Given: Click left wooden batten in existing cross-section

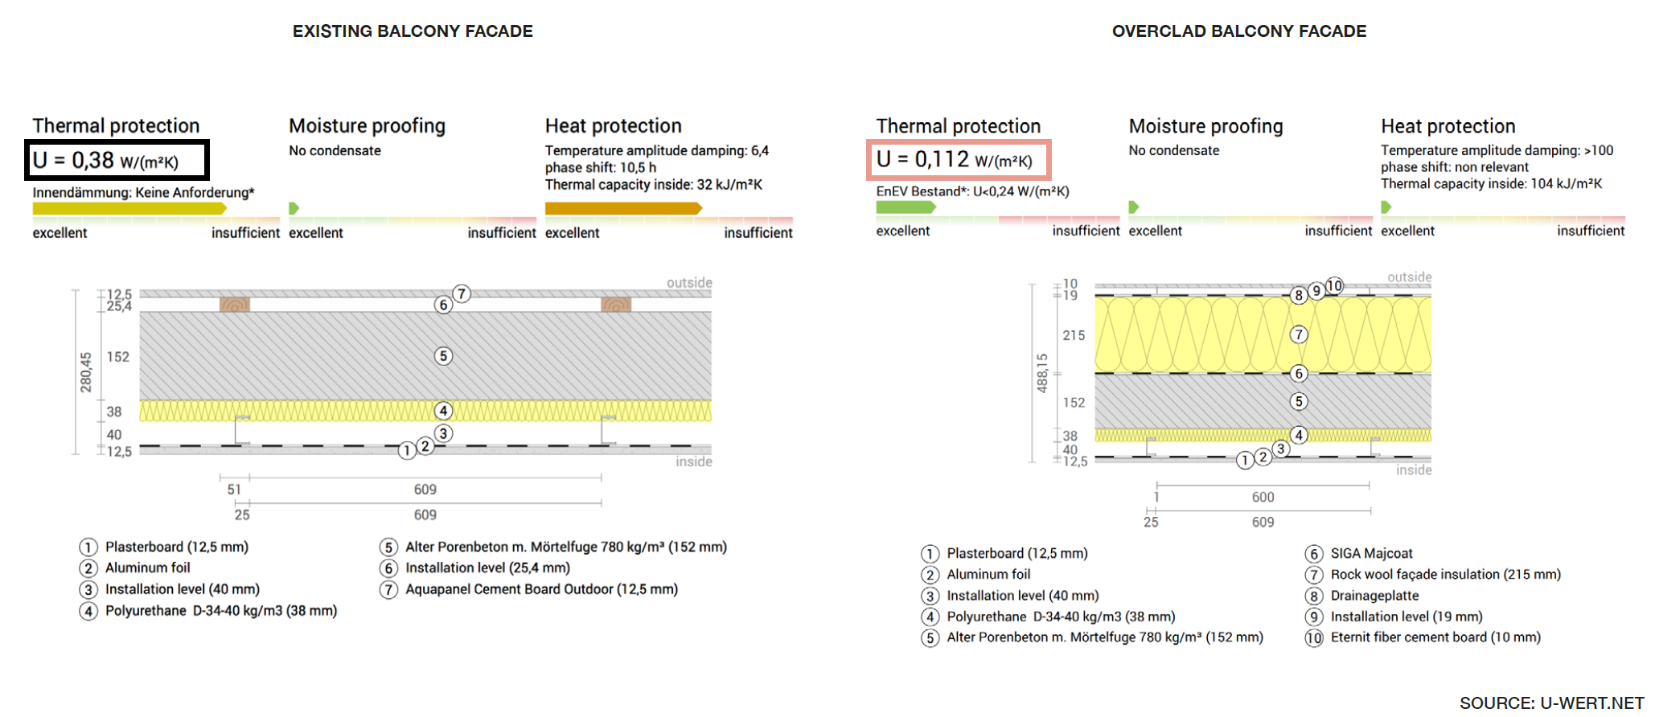Looking at the screenshot, I should 235,305.
